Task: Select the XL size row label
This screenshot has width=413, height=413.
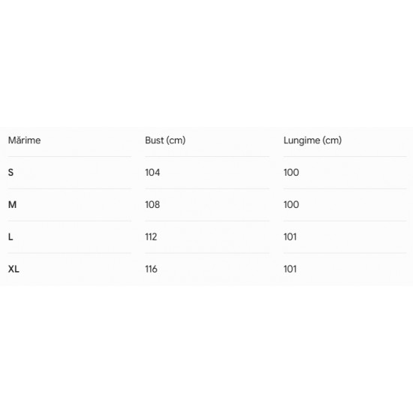Action: pyautogui.click(x=14, y=269)
